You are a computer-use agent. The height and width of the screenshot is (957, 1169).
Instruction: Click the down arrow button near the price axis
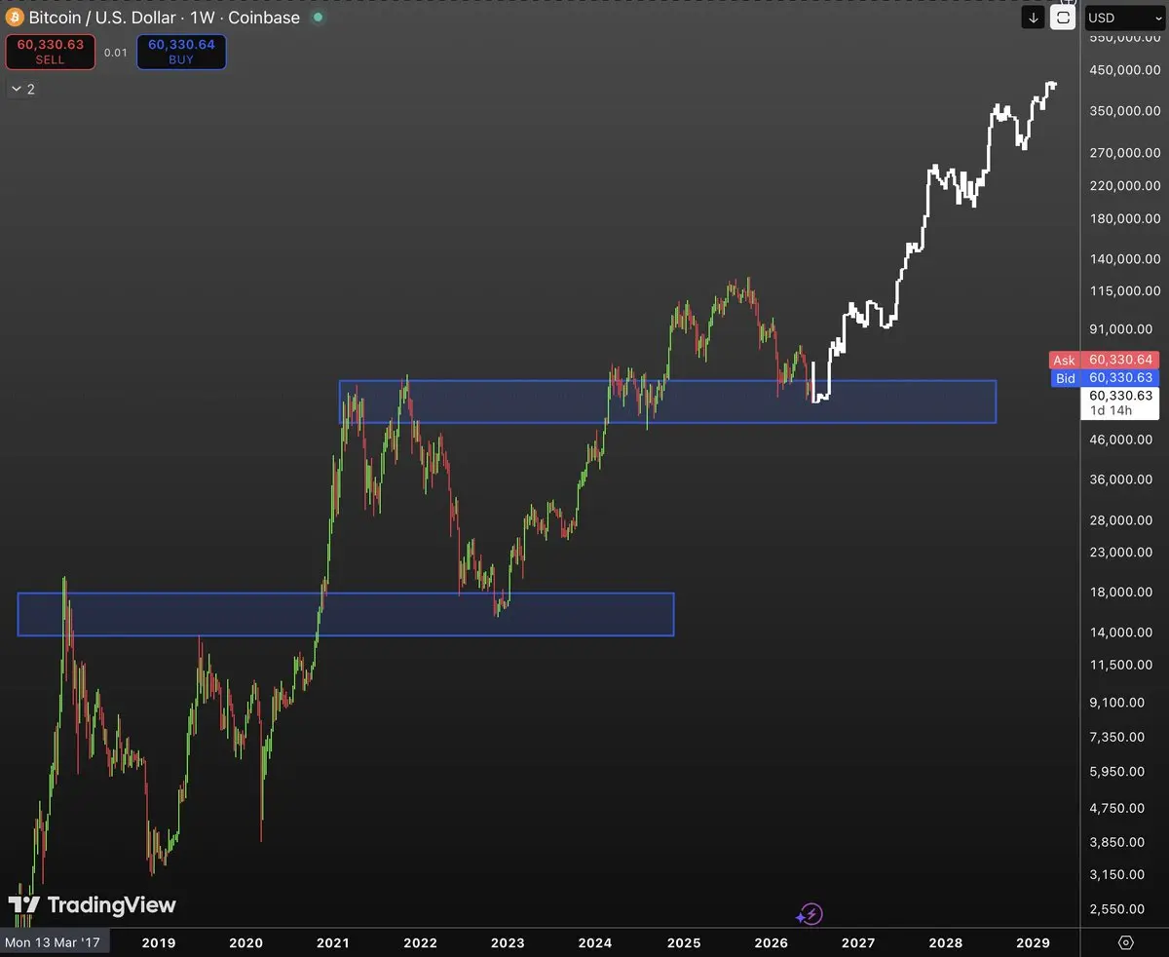[1034, 18]
